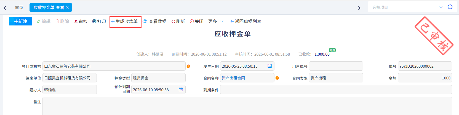Click the 发生日期 date field
This screenshot has height=115, width=459.
(x=247, y=66)
